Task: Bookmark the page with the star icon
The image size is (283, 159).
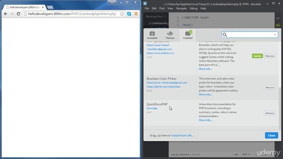Action: (122, 14)
